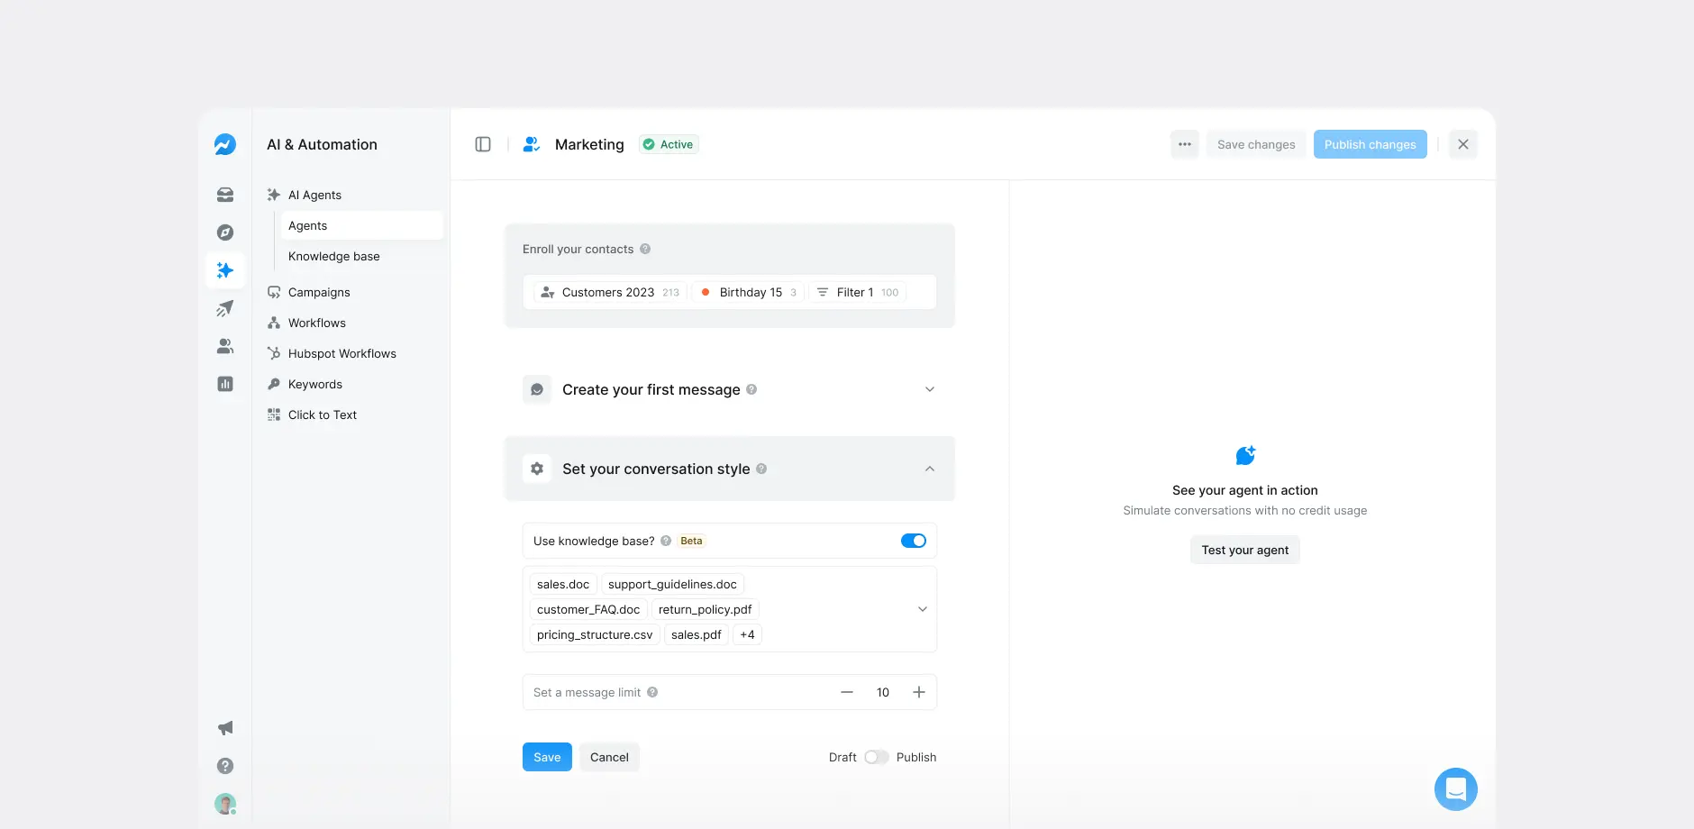Click the Test your agent button

[x=1245, y=550]
